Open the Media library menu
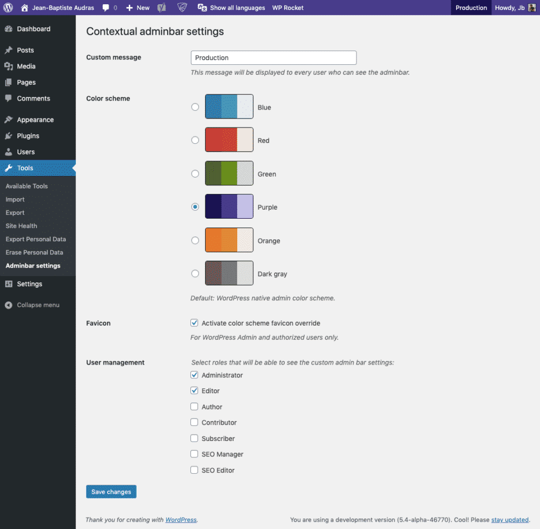 coord(38,66)
